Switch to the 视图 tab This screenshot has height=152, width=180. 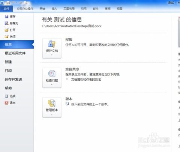click(120, 9)
